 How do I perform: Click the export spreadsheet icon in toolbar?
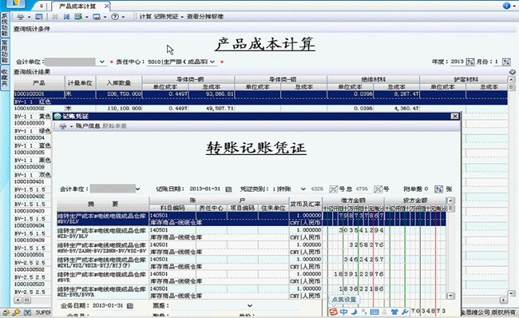(78, 17)
